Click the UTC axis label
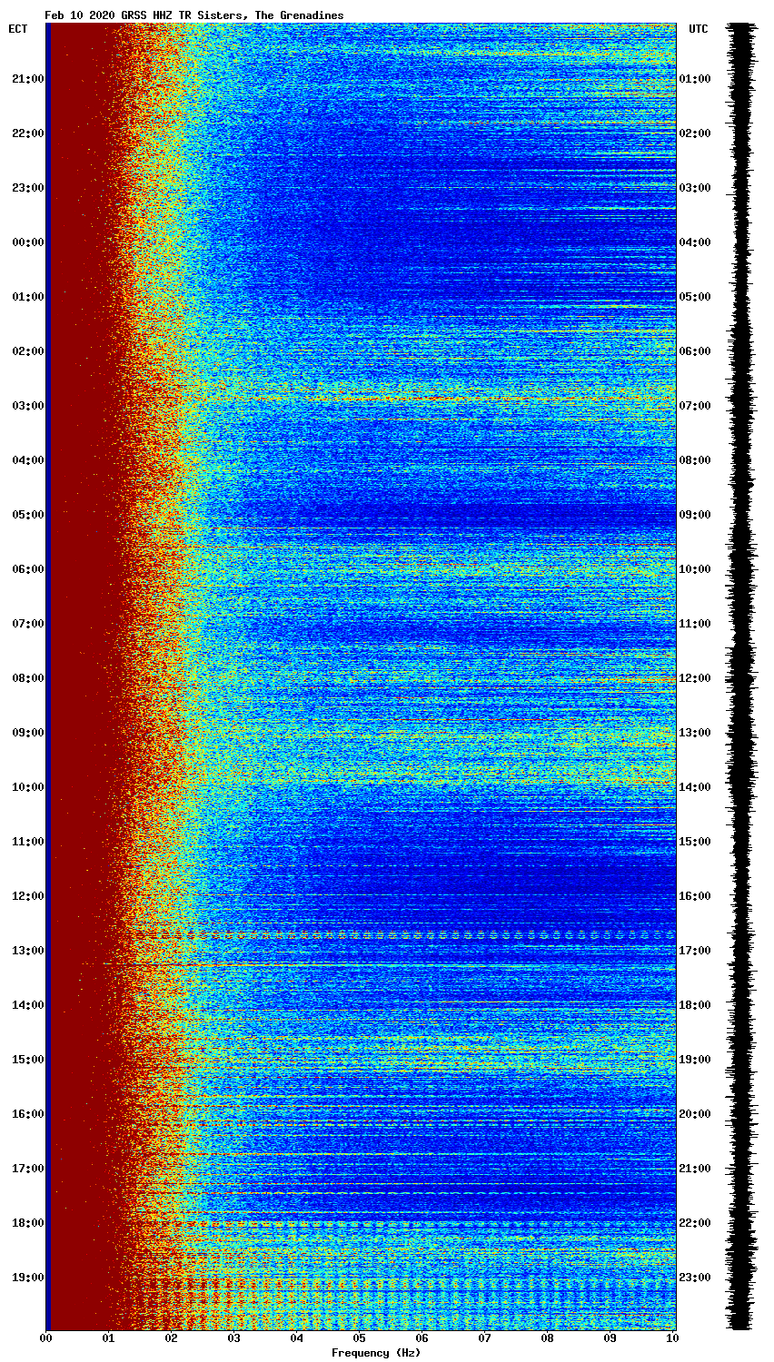 (x=698, y=29)
